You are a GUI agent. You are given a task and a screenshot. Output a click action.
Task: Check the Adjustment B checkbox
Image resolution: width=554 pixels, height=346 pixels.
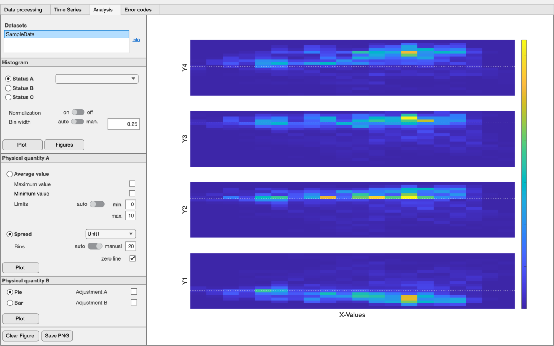(134, 303)
